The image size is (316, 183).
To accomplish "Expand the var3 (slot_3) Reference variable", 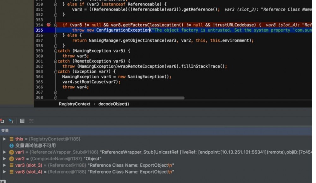I will tap(4, 165).
